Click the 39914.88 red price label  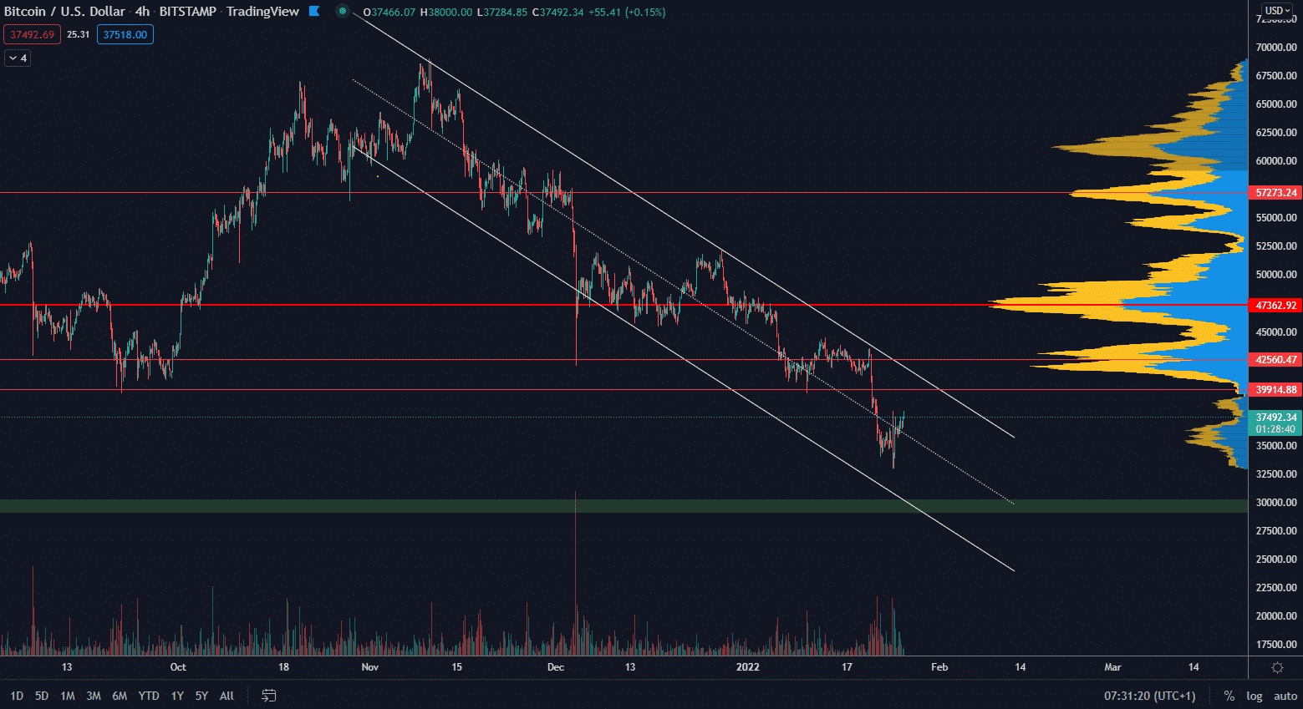click(x=1275, y=390)
